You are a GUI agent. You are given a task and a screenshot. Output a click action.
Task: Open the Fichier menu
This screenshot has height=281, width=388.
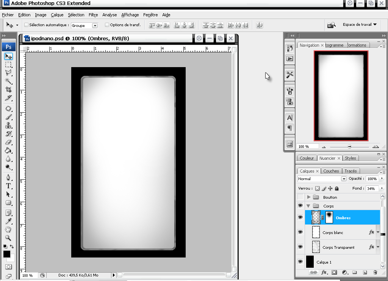pyautogui.click(x=8, y=15)
